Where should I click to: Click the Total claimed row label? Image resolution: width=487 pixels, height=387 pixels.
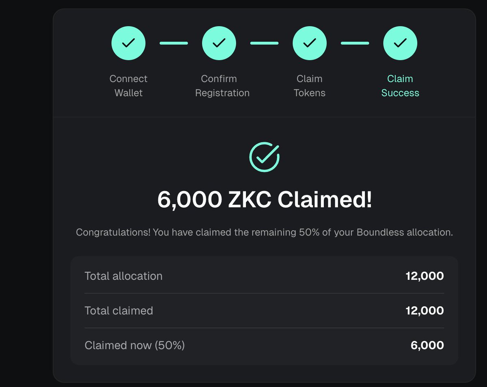(119, 311)
